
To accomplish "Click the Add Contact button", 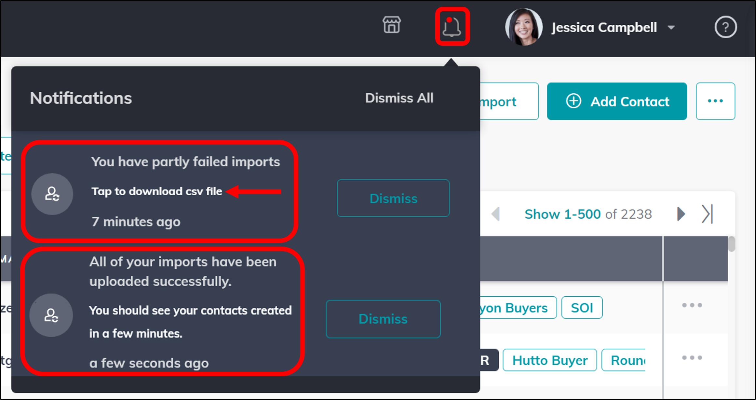I will pyautogui.click(x=617, y=101).
